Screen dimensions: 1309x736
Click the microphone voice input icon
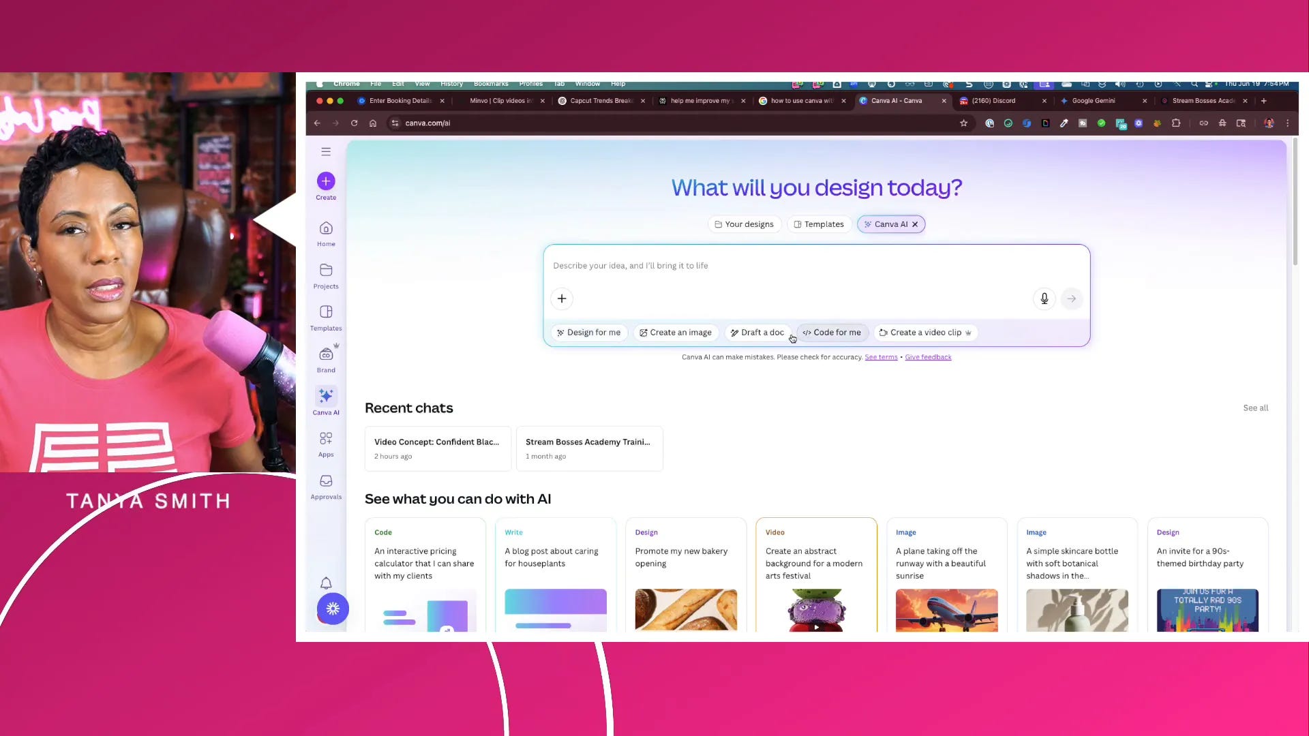point(1044,298)
